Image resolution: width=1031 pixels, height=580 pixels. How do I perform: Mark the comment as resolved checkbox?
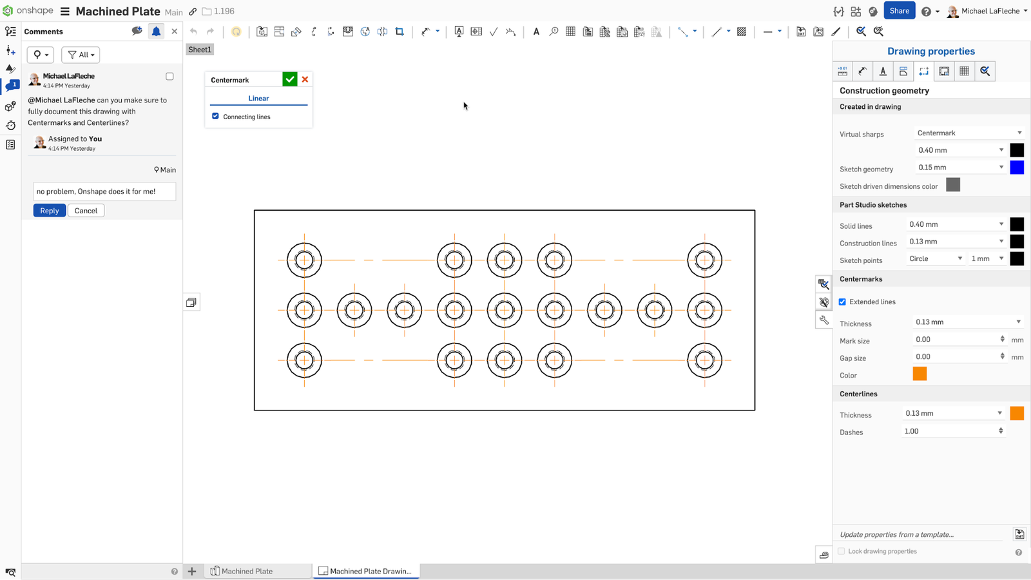(x=169, y=77)
